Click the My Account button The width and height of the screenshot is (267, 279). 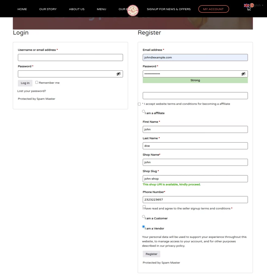pos(213,9)
